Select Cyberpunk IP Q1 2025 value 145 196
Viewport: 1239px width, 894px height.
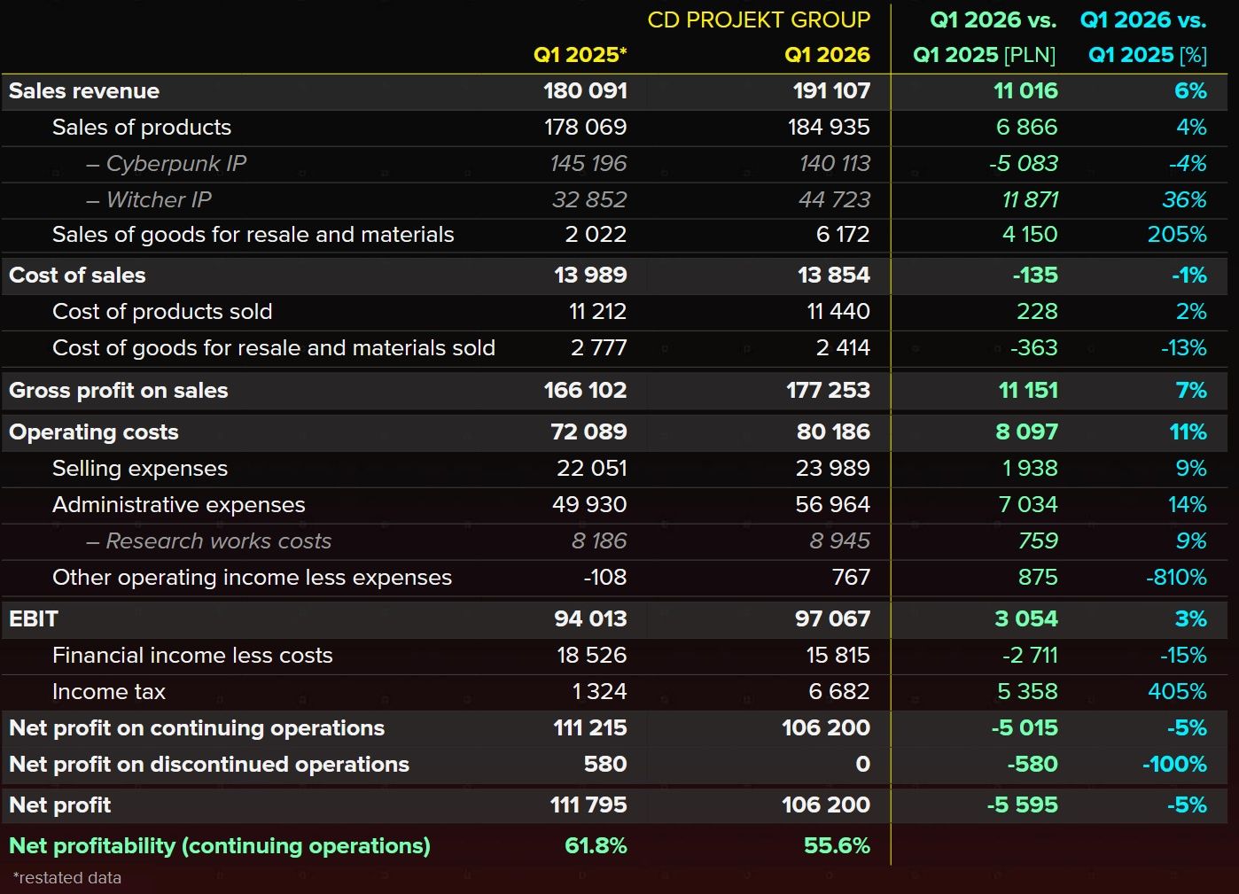[x=588, y=164]
